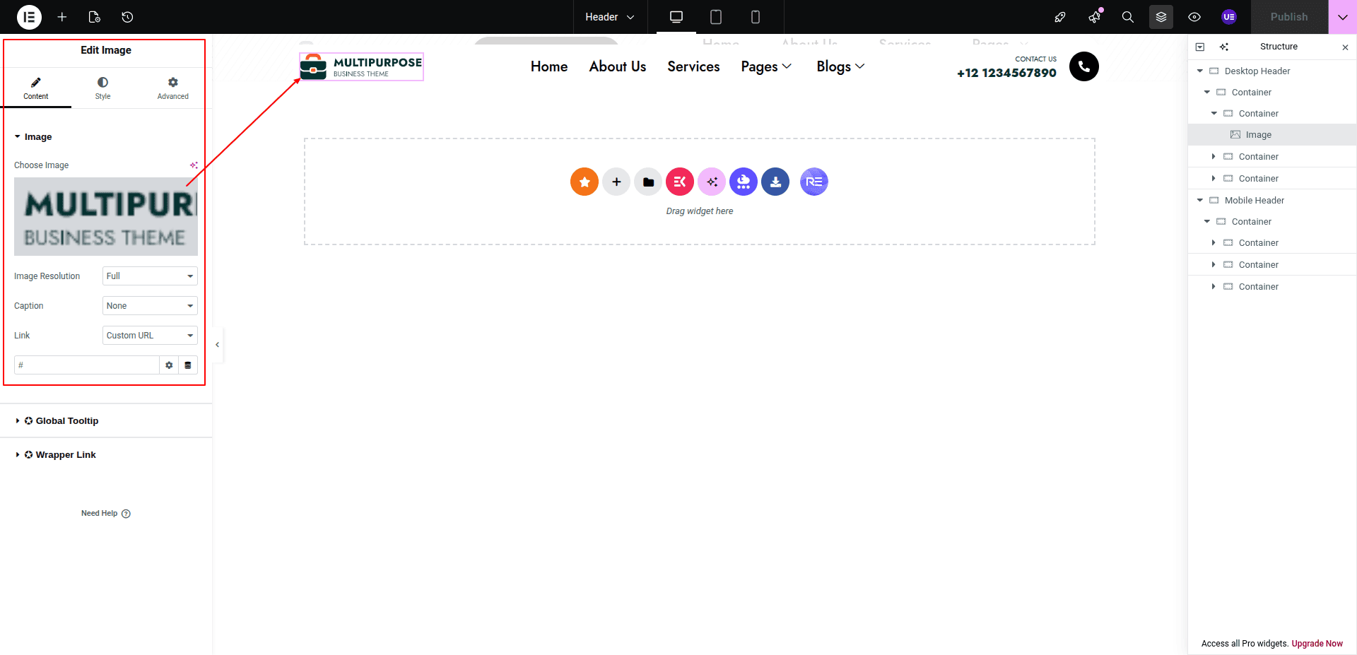Collapse the editor panel with arrow handle

click(218, 345)
